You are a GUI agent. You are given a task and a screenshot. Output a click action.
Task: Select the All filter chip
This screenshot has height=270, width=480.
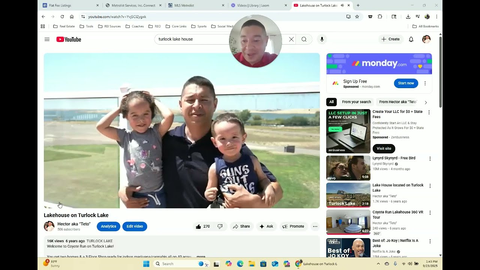point(331,102)
